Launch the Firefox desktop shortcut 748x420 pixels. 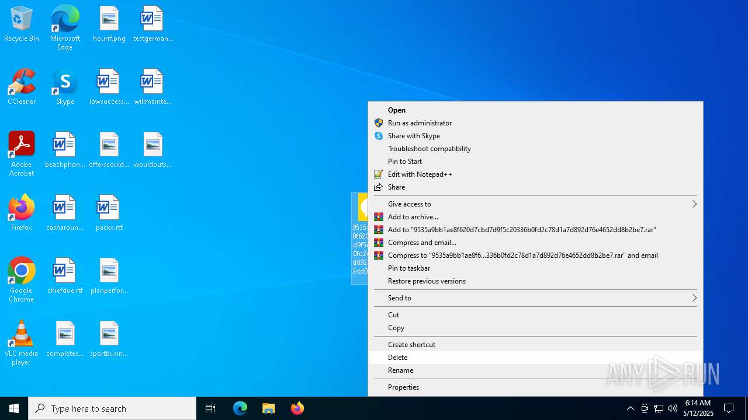22,213
